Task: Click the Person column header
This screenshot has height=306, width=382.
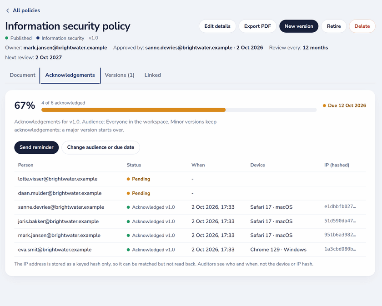Action: [x=25, y=165]
